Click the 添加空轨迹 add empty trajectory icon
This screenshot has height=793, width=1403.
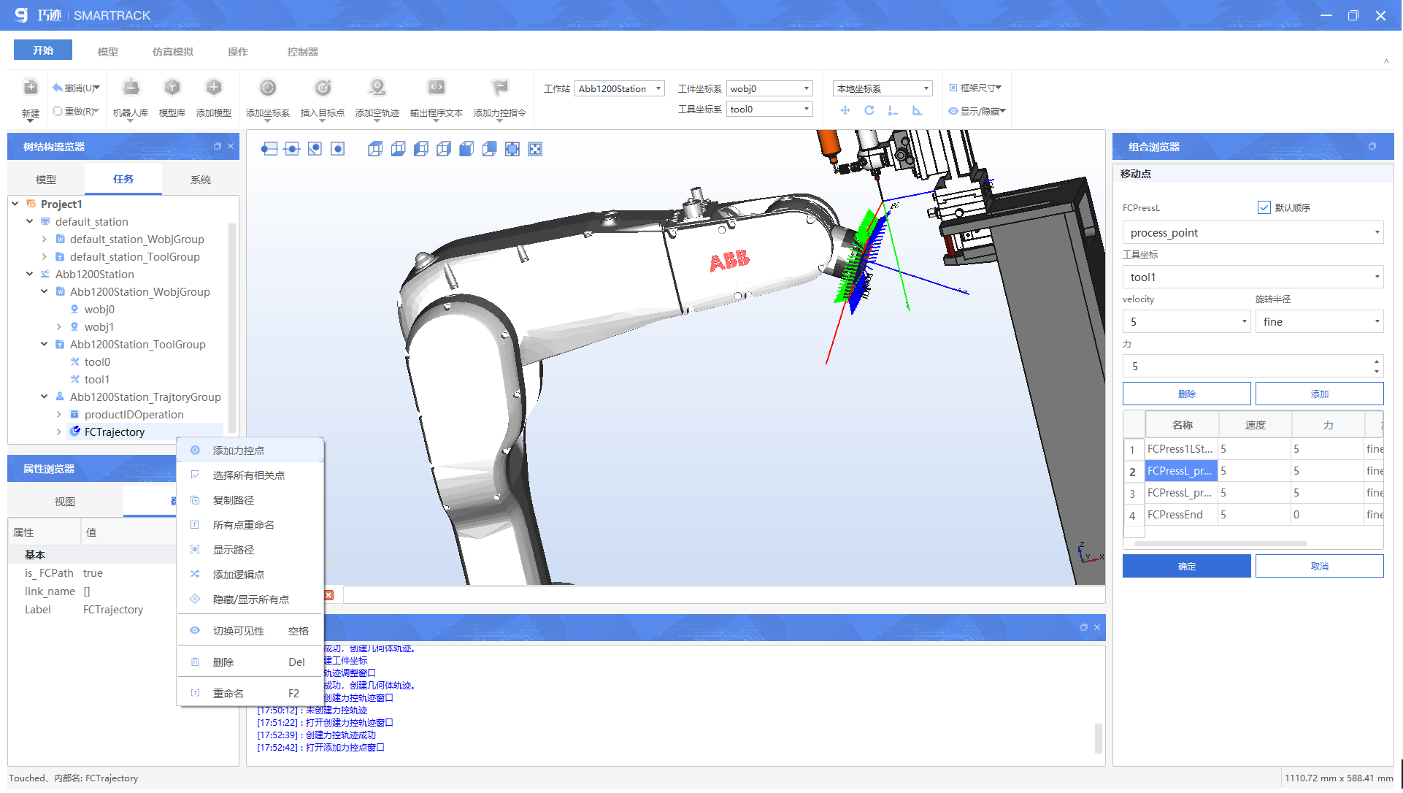point(377,88)
